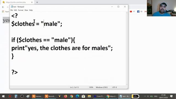Open File Explorer from the taskbar
This screenshot has height=99, width=176.
tap(89, 96)
